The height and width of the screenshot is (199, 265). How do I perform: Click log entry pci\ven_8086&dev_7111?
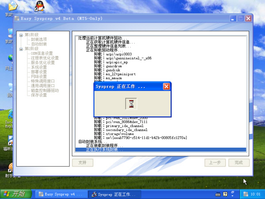coord(121,122)
